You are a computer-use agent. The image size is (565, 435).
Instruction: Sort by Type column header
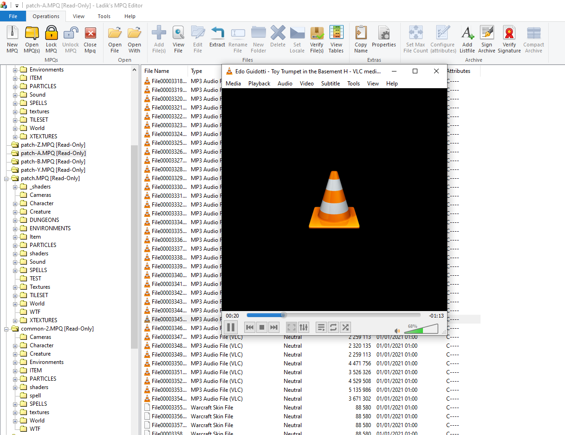click(205, 71)
